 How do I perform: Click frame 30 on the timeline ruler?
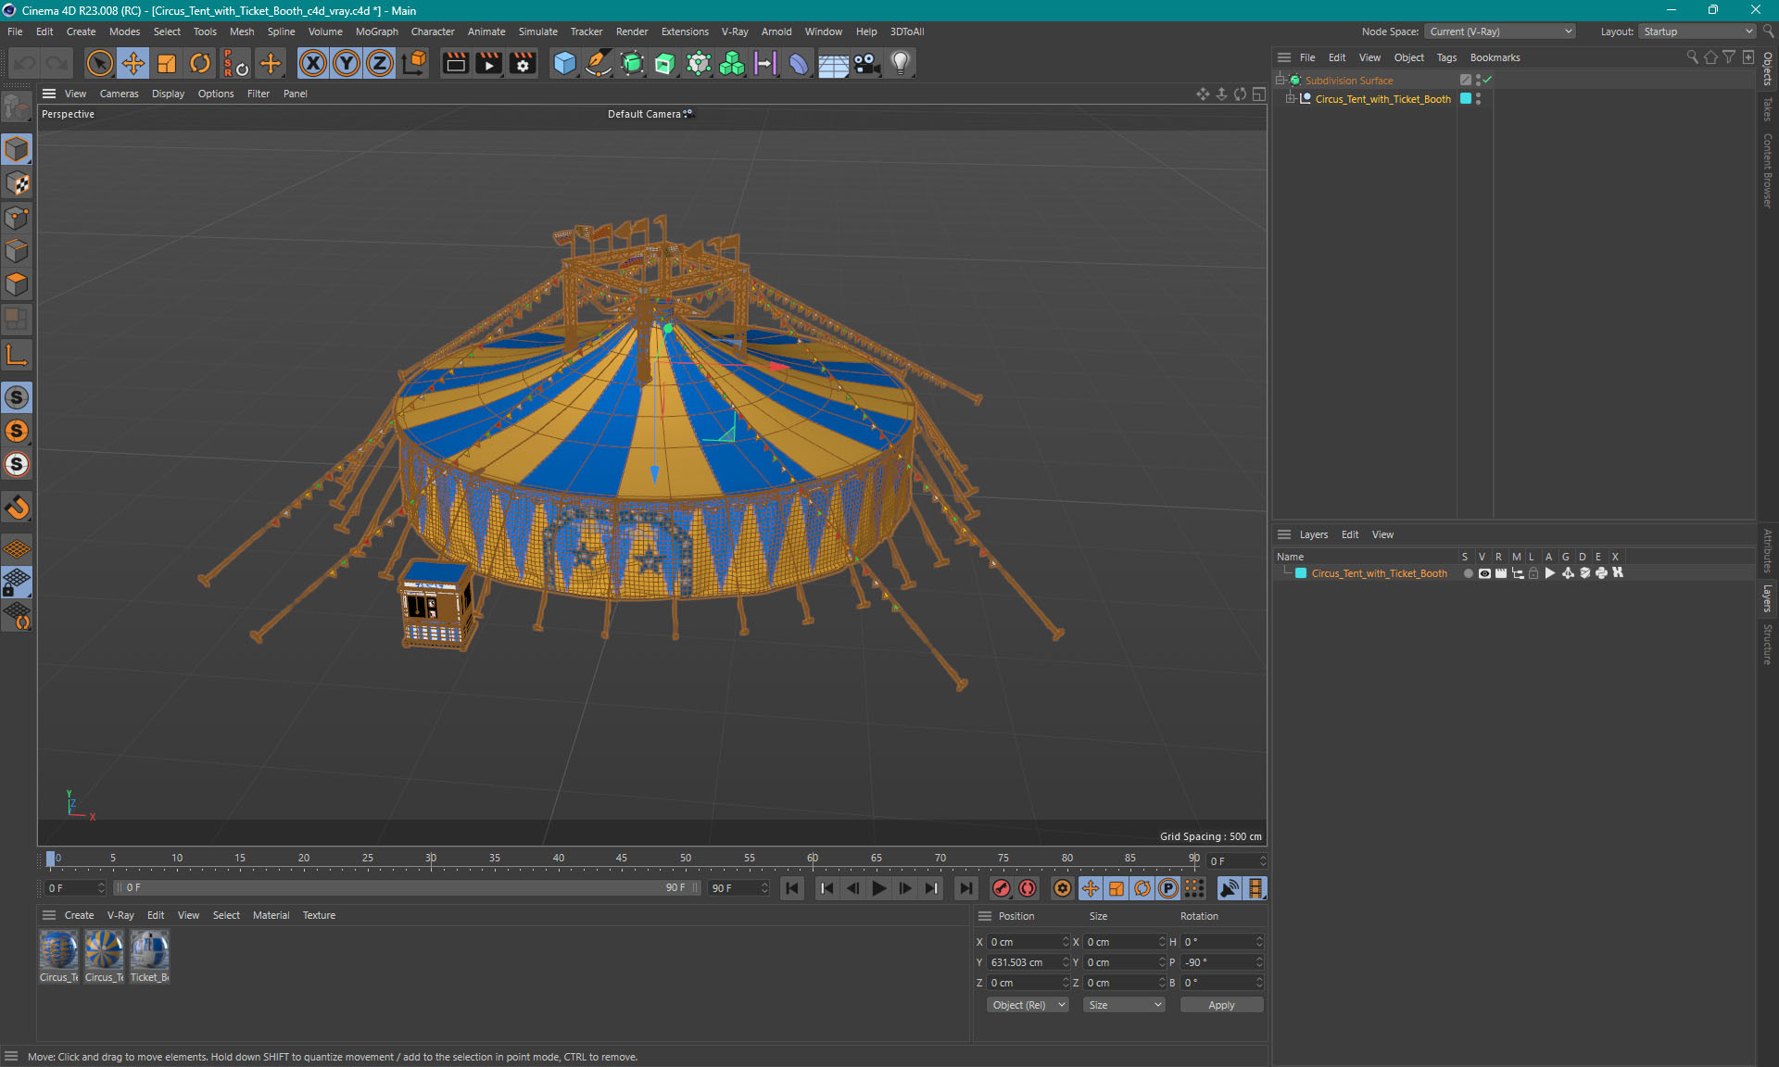431,858
